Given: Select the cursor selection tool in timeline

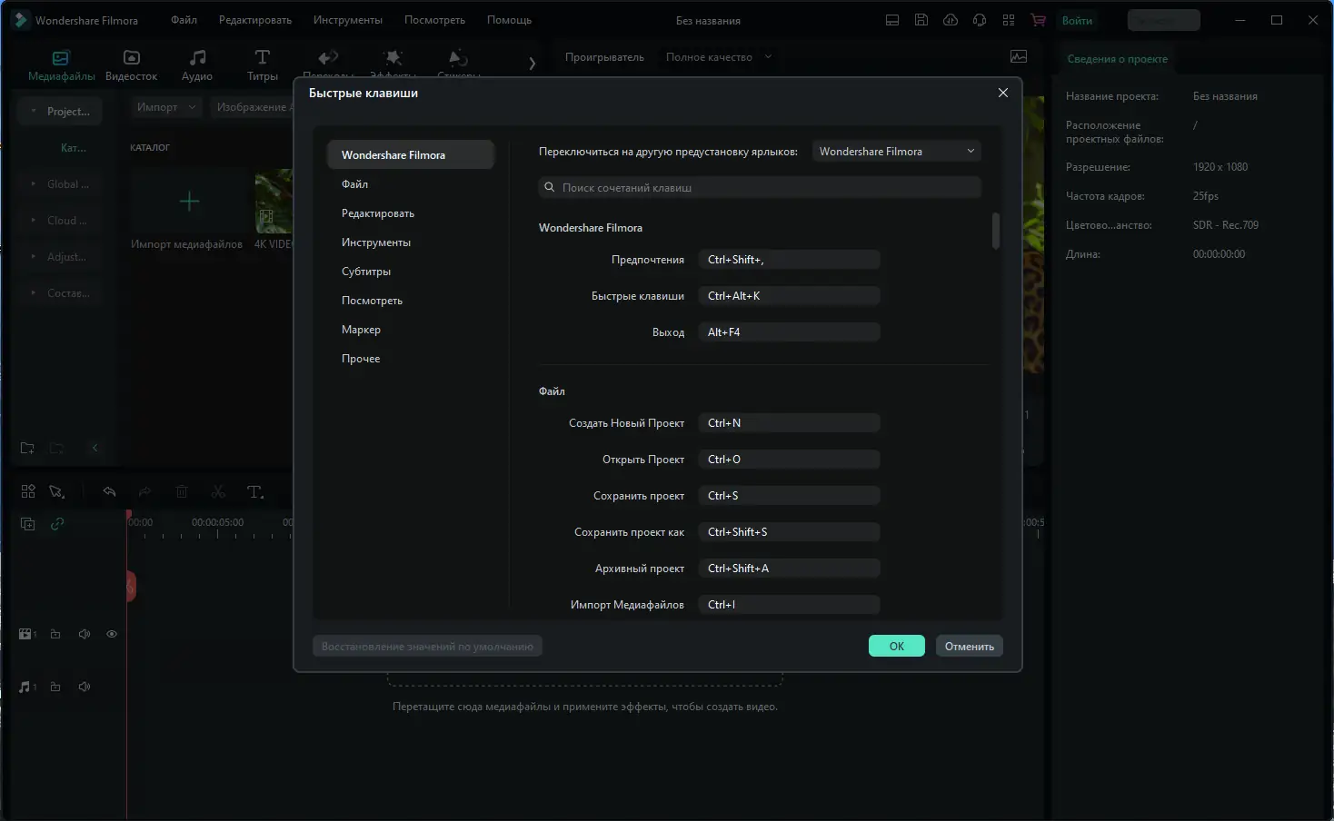Looking at the screenshot, I should [x=56, y=491].
